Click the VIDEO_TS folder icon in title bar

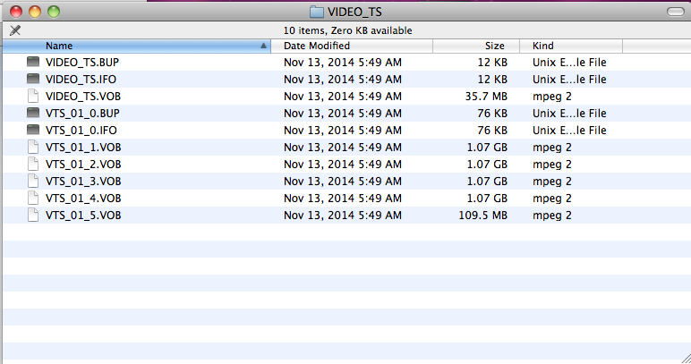(x=317, y=12)
